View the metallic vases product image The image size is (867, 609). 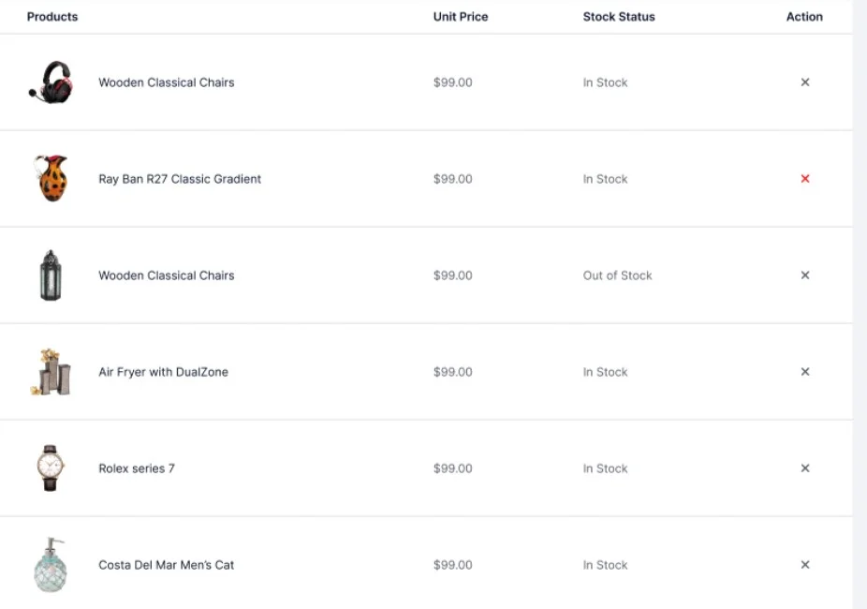(x=51, y=372)
